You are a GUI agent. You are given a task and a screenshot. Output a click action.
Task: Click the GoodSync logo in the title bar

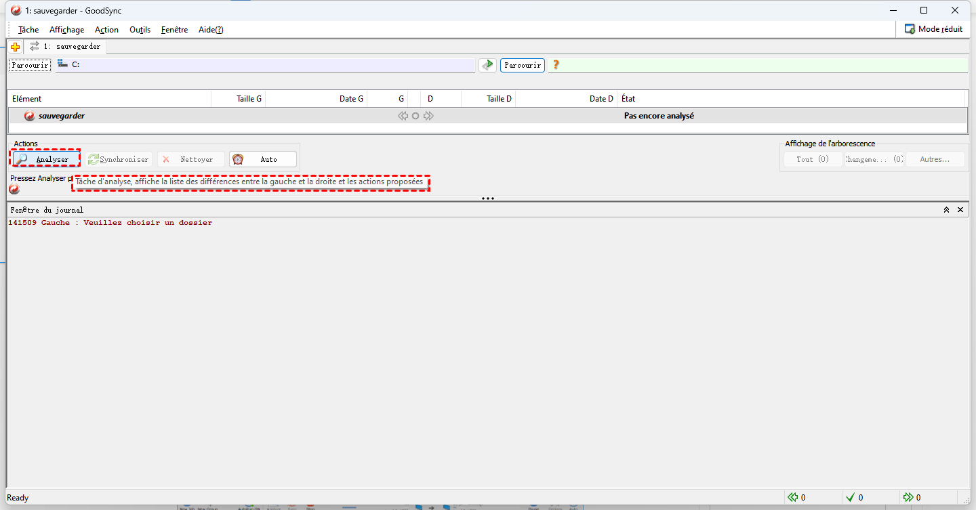16,10
